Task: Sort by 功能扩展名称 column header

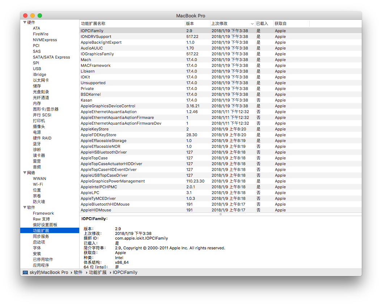Action: [x=93, y=23]
